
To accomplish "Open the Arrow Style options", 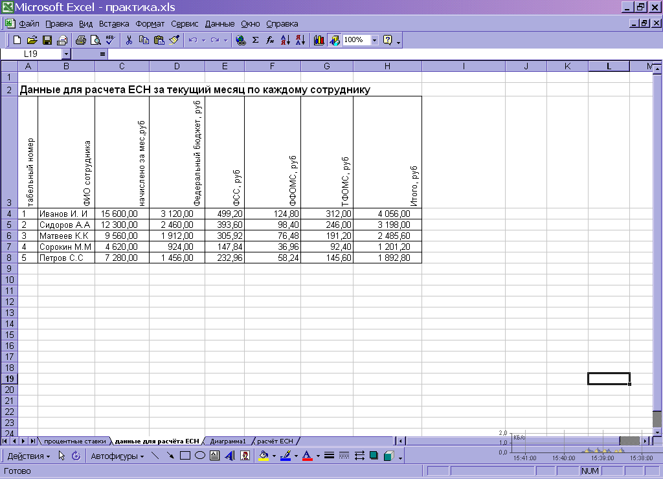I will click(x=359, y=456).
